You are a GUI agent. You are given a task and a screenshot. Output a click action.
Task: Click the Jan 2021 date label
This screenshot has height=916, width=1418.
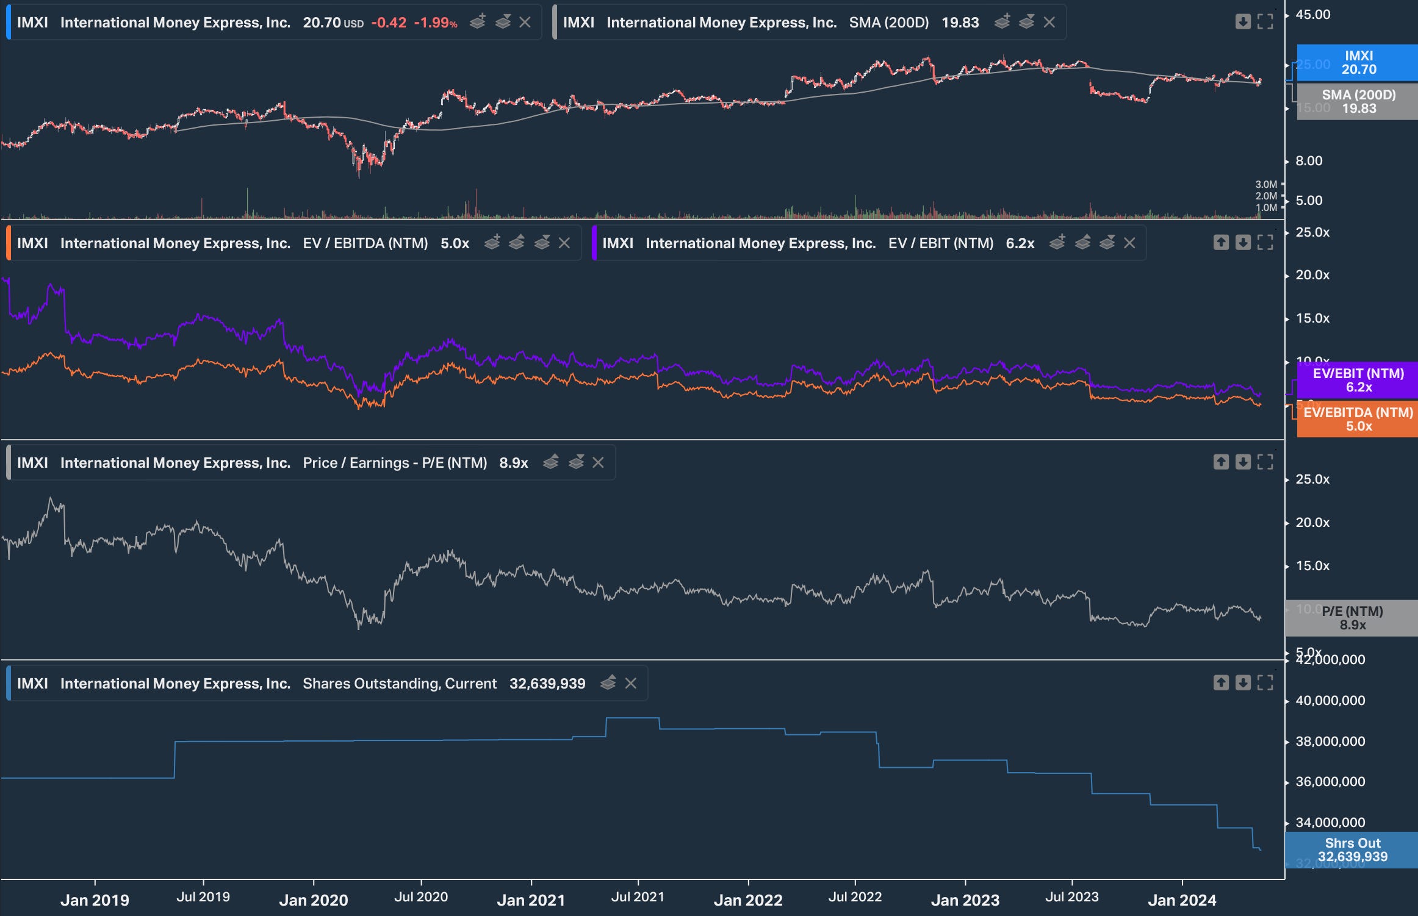coord(531,900)
